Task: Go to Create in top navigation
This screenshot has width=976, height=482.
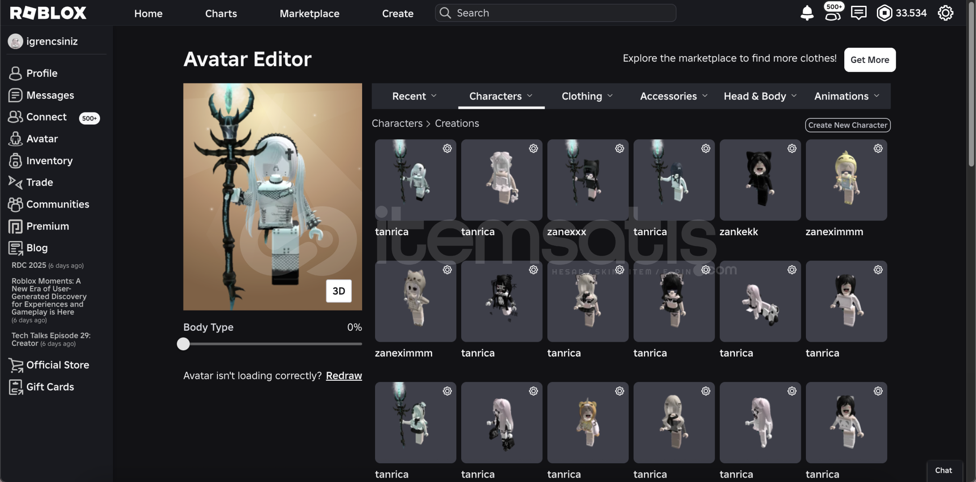Action: point(397,13)
